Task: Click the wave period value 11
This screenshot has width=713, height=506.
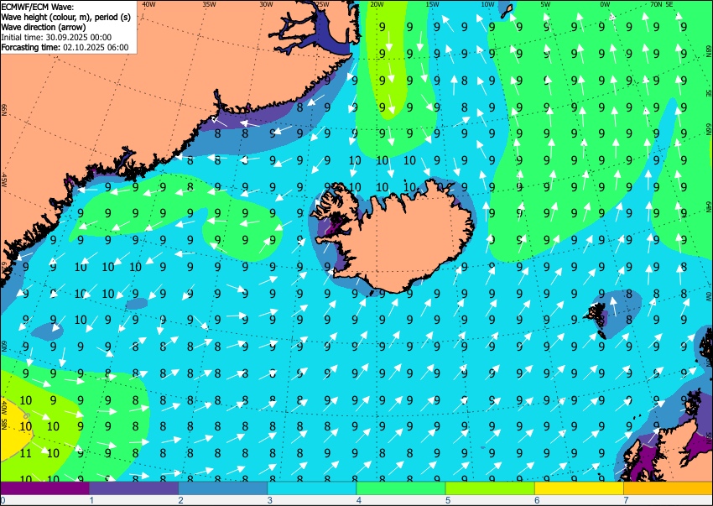Action: tap(25, 453)
